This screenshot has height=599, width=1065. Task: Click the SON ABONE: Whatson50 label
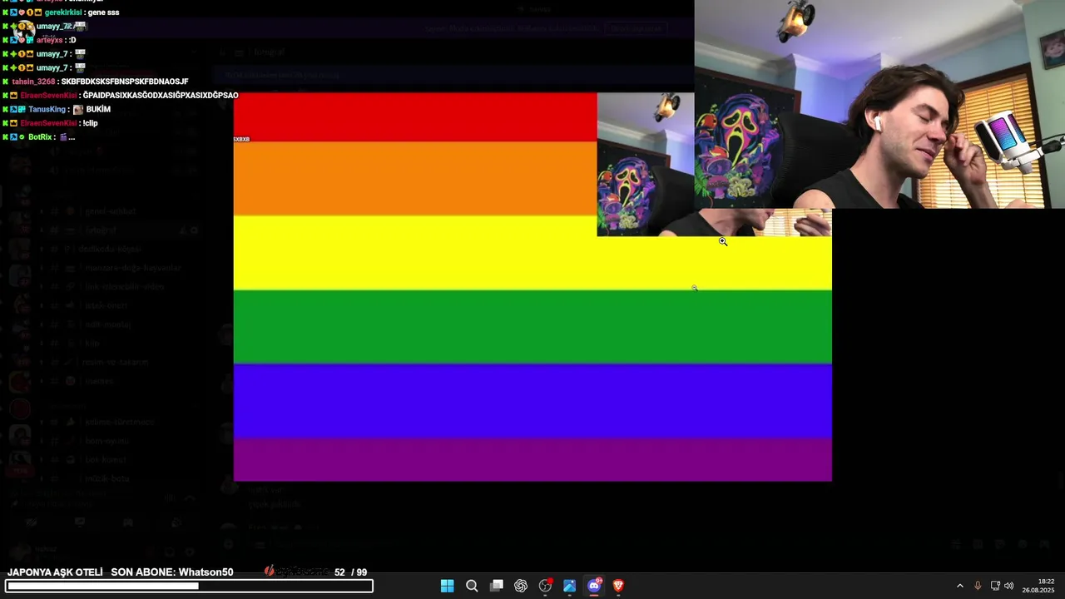tap(172, 572)
